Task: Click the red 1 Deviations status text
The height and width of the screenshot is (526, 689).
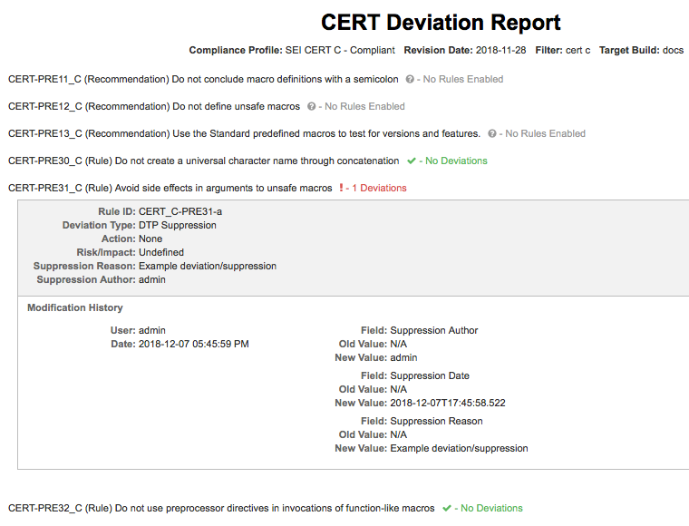Action: pyautogui.click(x=379, y=188)
